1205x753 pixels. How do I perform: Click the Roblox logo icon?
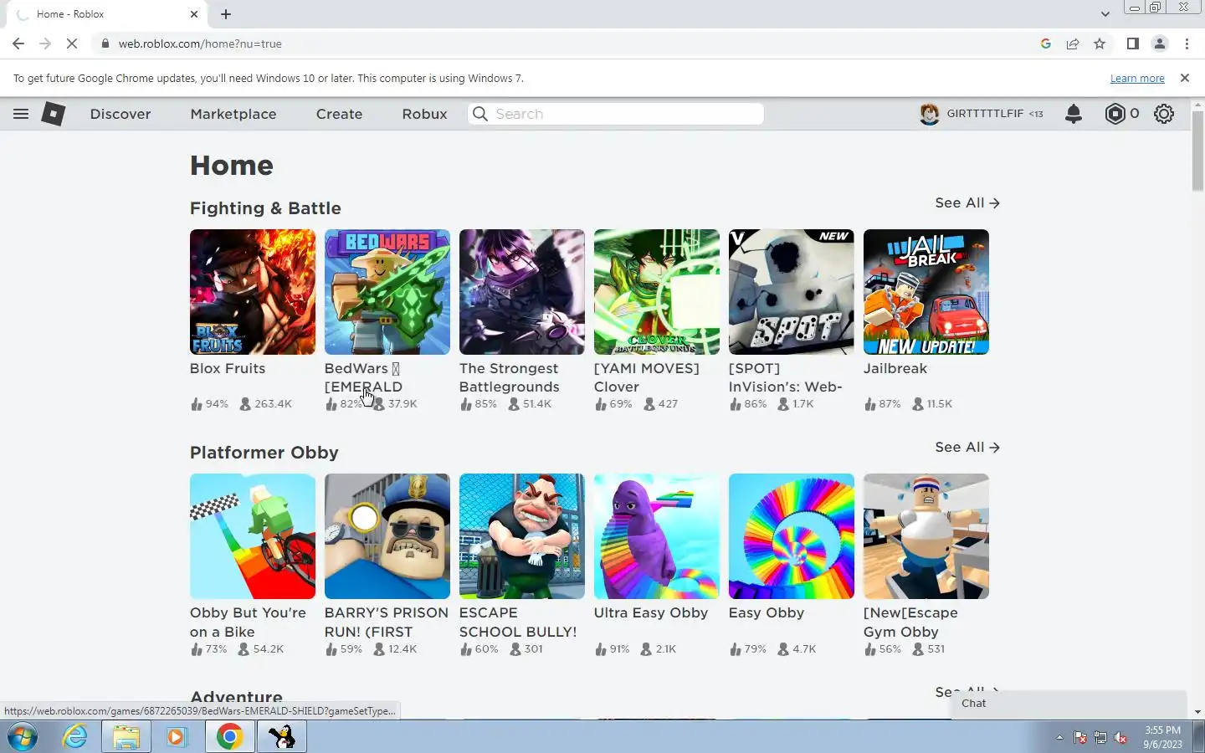click(x=54, y=114)
